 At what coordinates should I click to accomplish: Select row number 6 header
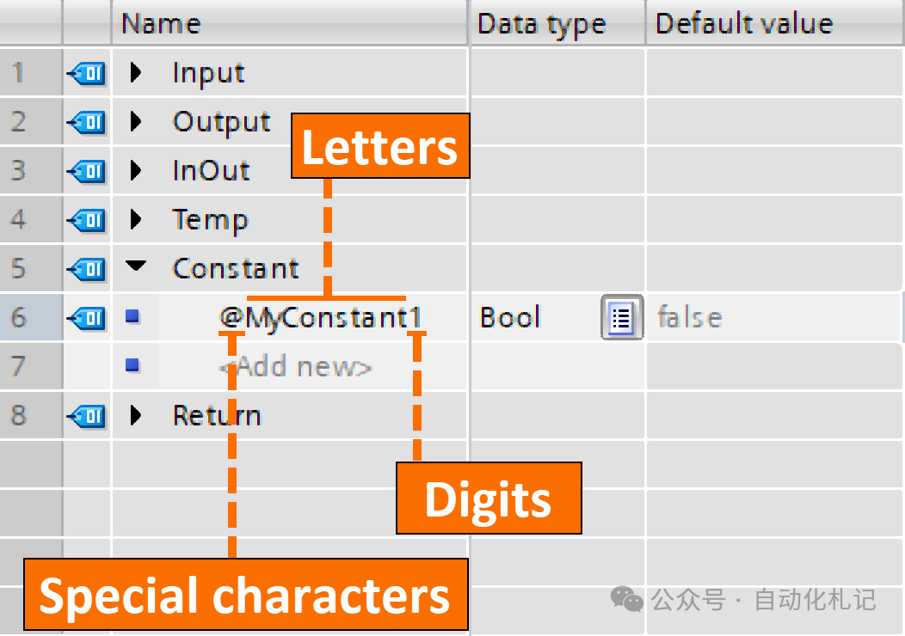click(31, 317)
